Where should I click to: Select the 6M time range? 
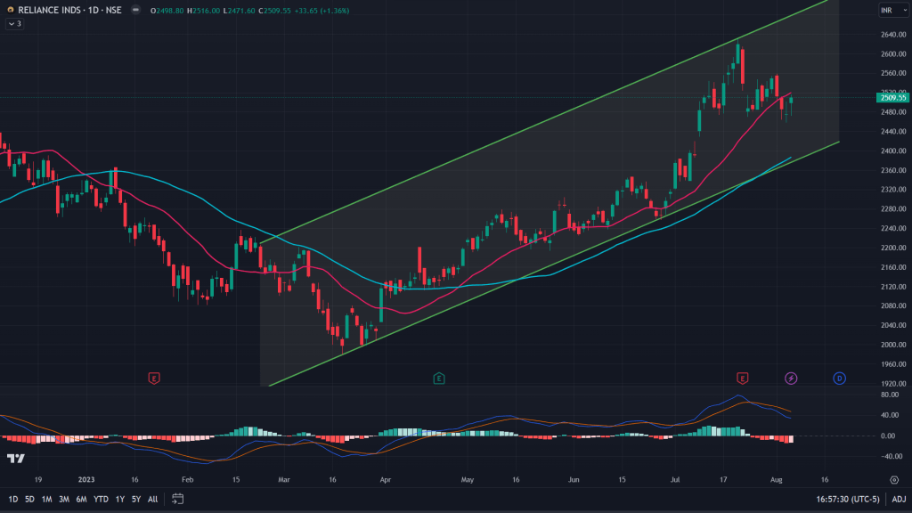(81, 500)
